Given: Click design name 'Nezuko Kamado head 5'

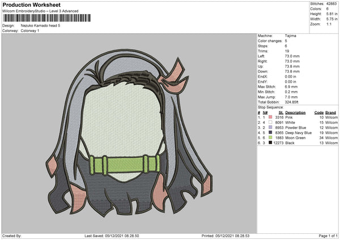Looking at the screenshot, I should (x=40, y=25).
